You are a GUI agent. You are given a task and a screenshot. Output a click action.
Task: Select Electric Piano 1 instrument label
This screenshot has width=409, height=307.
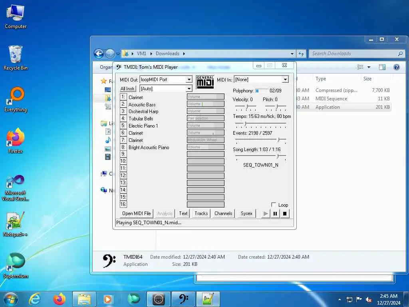point(143,126)
